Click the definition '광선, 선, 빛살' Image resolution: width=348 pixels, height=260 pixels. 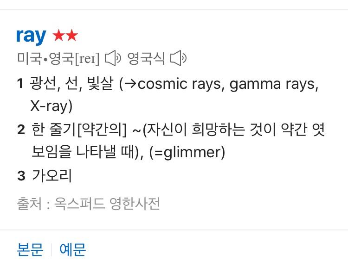pos(71,84)
